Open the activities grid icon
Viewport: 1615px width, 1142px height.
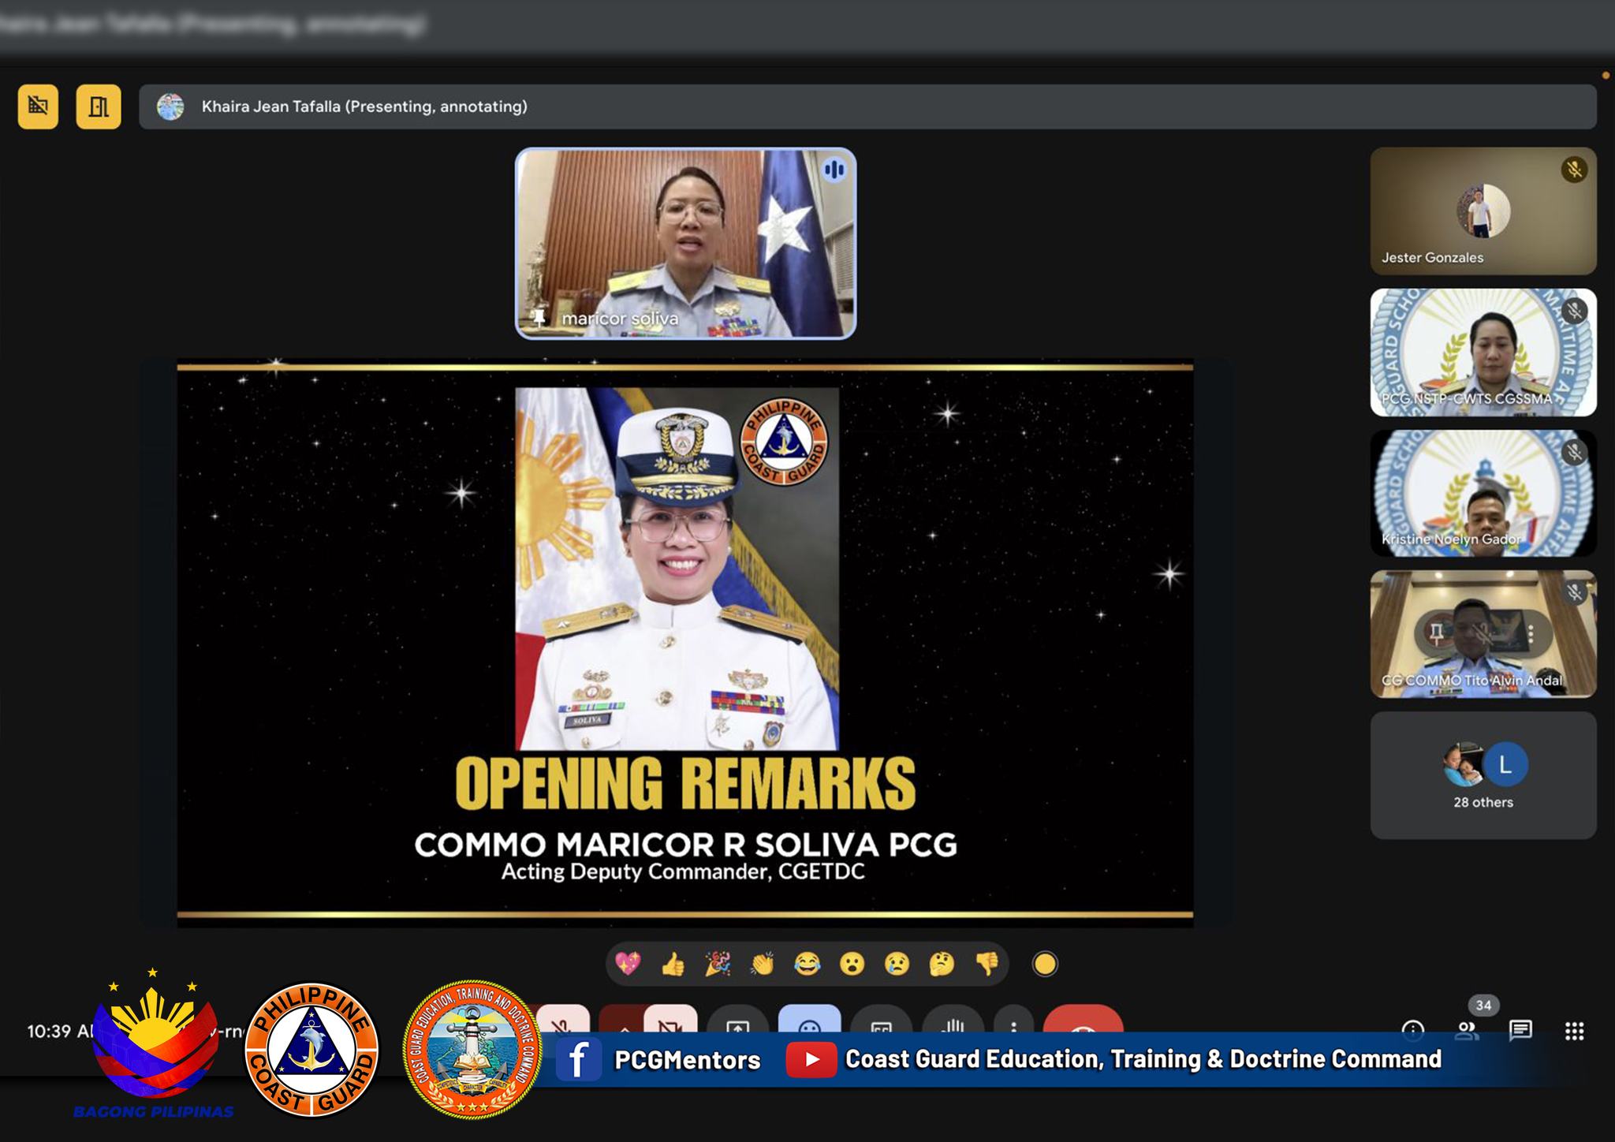pos(1574,1030)
